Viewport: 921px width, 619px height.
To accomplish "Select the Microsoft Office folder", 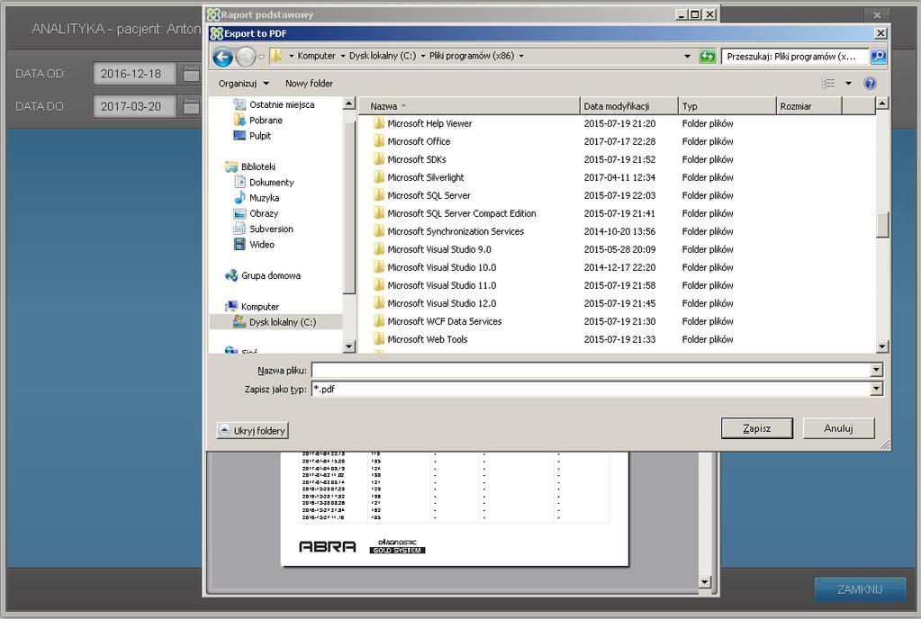I will pyautogui.click(x=419, y=141).
